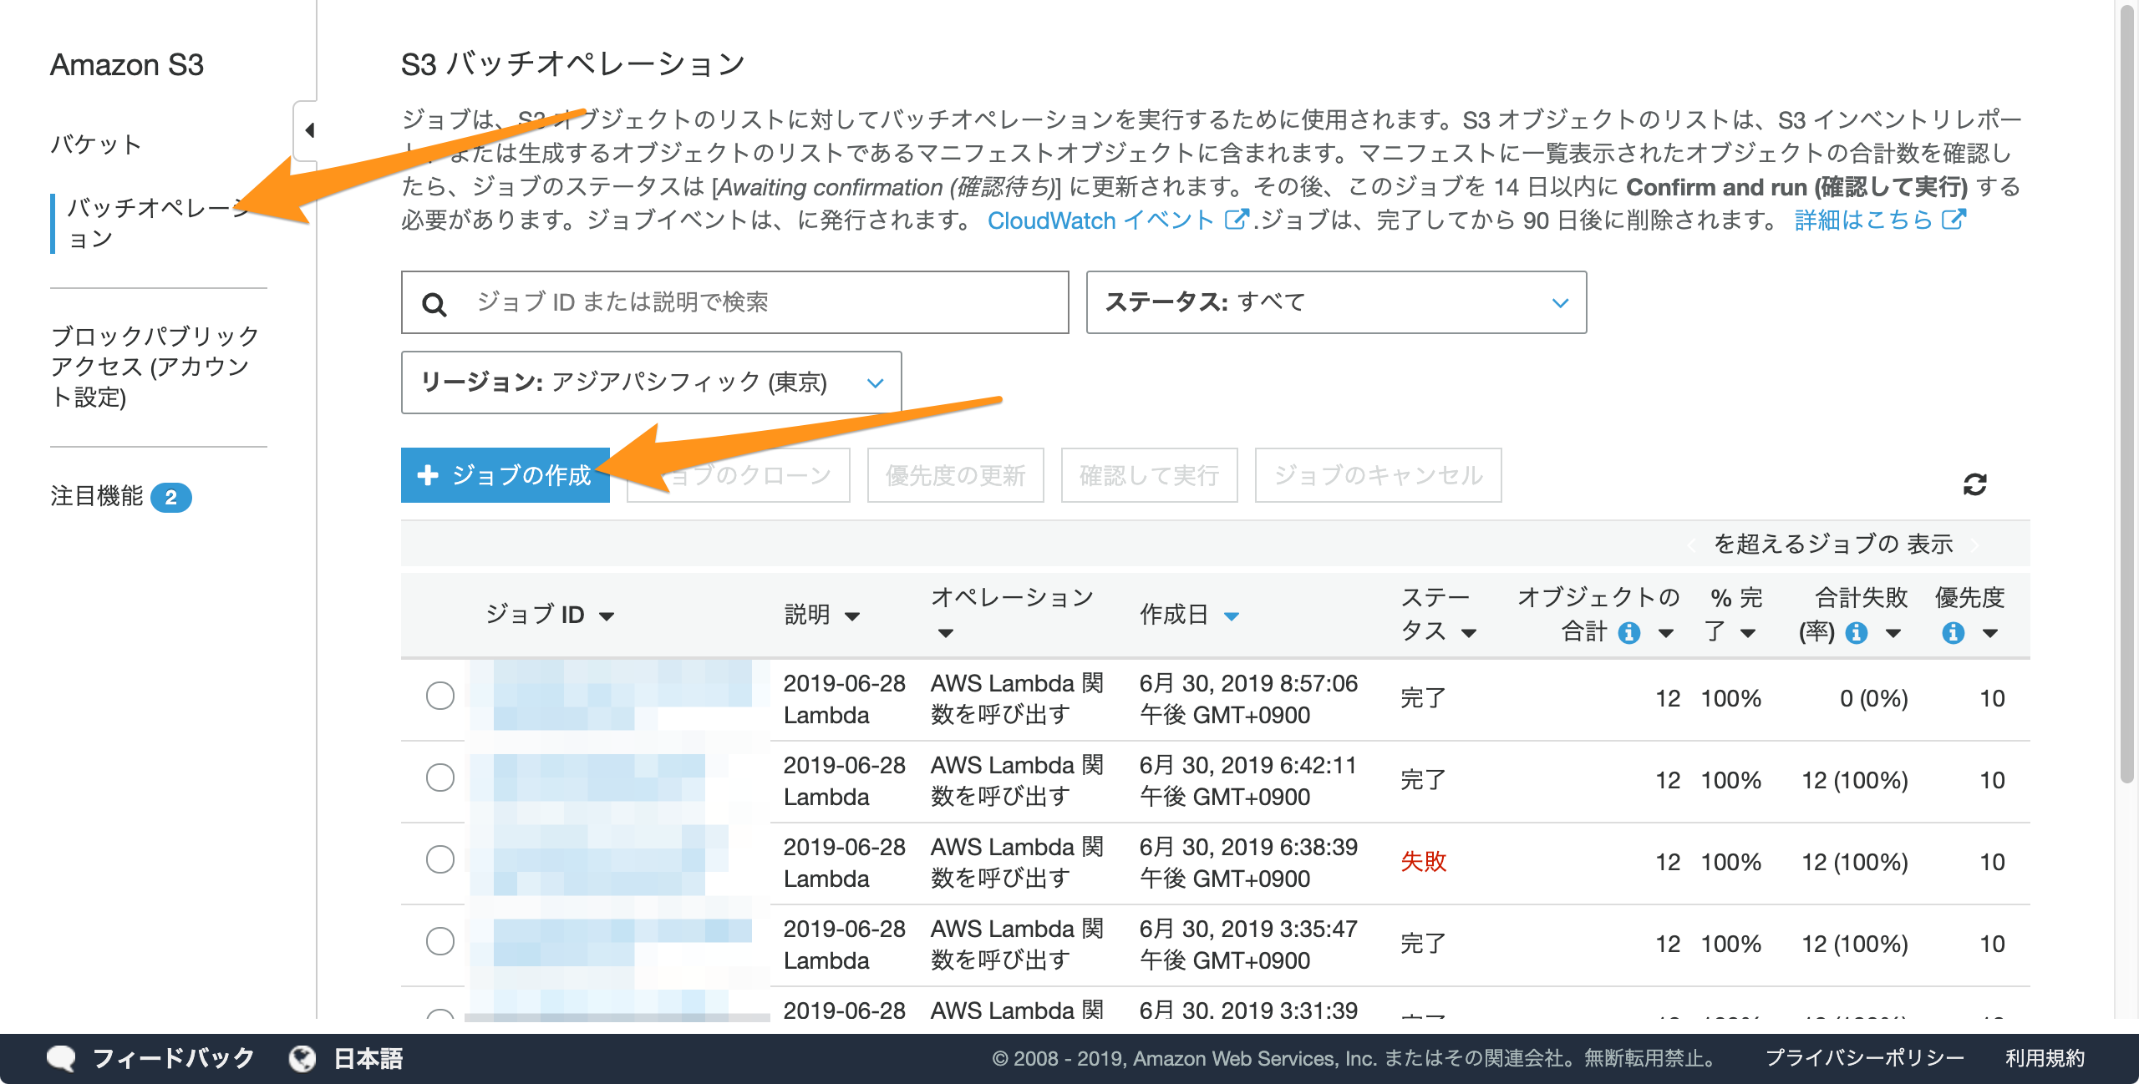Open 注目機能 in sidebar
Image resolution: width=2139 pixels, height=1084 pixels.
tap(97, 497)
